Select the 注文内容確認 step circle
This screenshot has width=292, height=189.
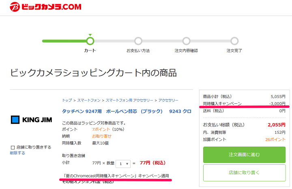pos(186,41)
